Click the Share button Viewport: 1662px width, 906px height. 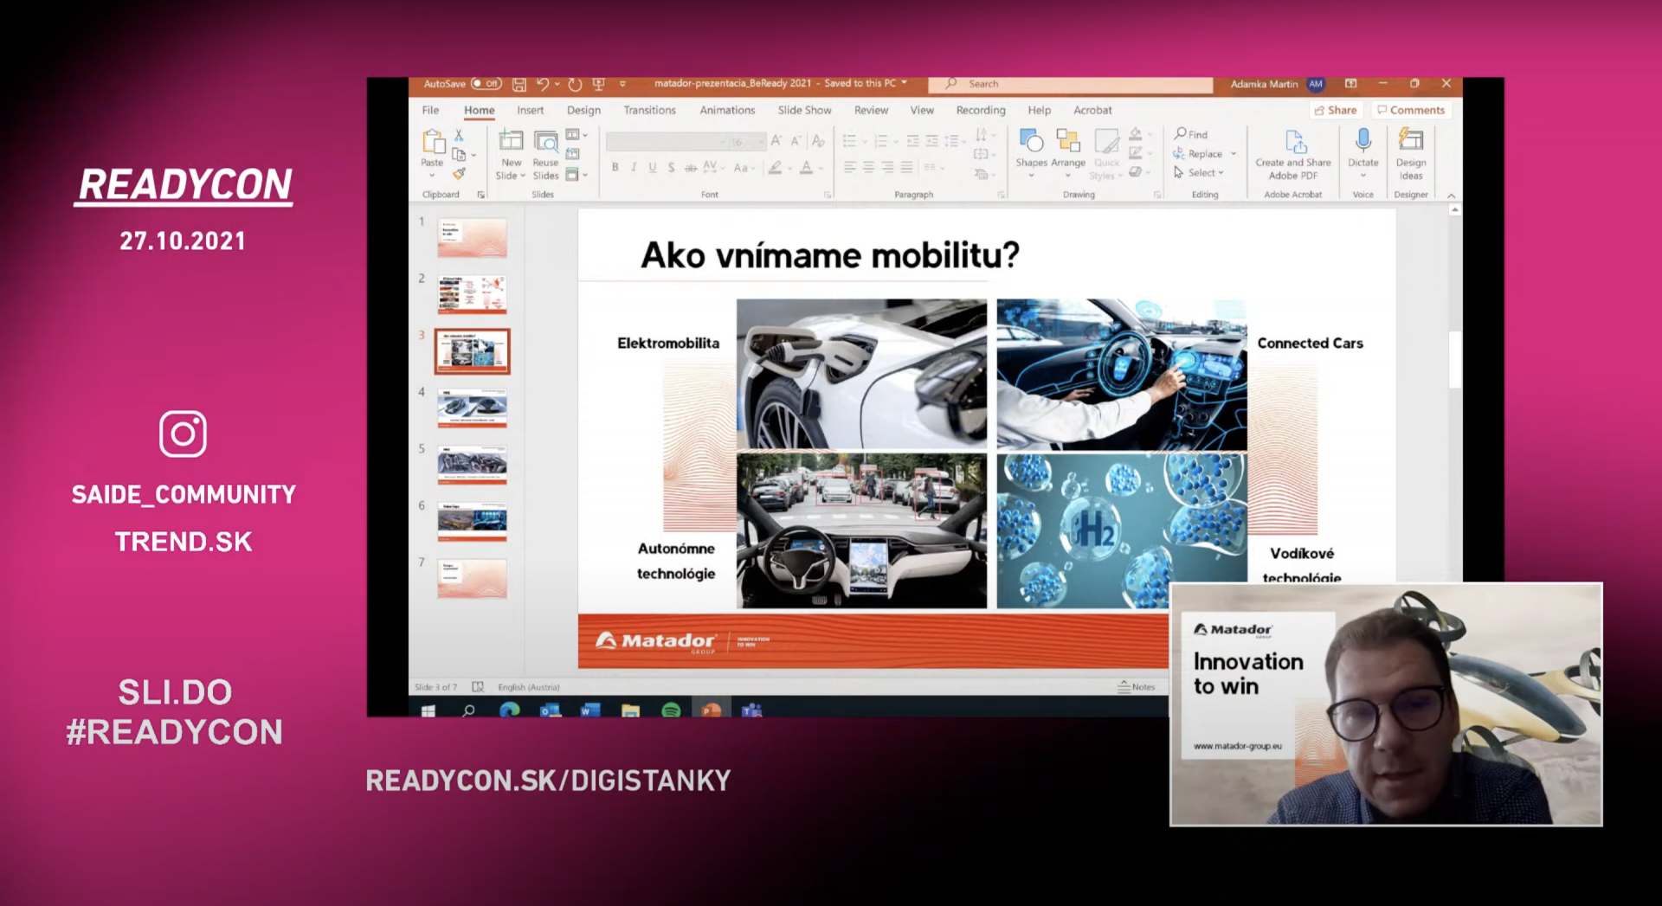[1336, 111]
